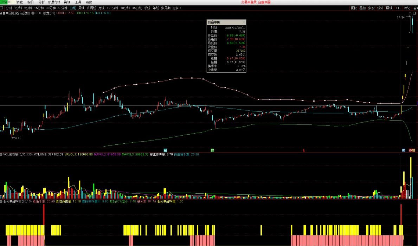Toggle 多股 multi-stock view
Image resolution: width=418 pixels, height=246 pixels.
tap(371, 8)
